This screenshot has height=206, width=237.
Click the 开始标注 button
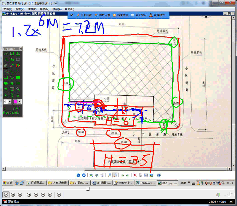click(84, 15)
